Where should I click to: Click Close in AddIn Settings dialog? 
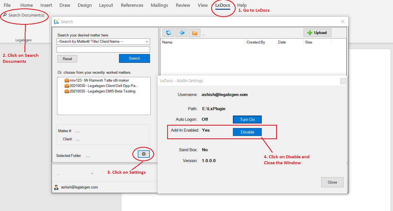(x=332, y=182)
